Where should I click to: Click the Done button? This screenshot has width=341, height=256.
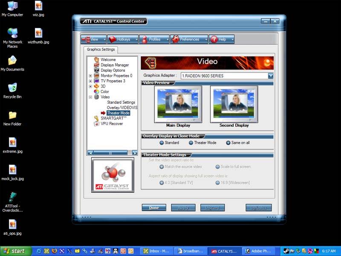(x=154, y=208)
